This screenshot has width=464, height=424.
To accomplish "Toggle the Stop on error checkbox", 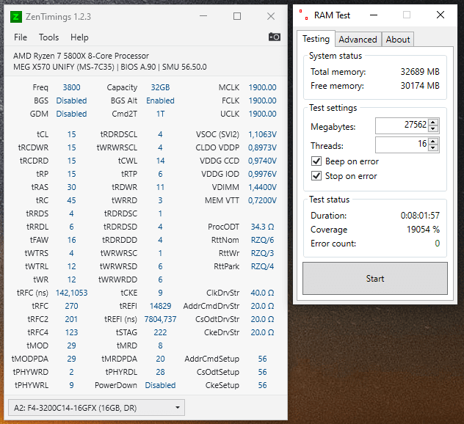I will [316, 176].
